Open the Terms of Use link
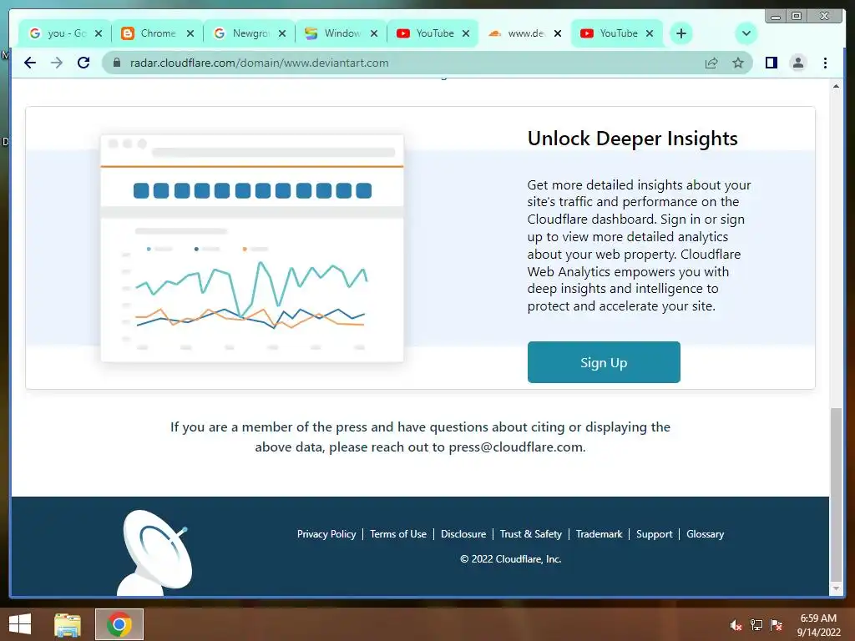 pyautogui.click(x=398, y=534)
